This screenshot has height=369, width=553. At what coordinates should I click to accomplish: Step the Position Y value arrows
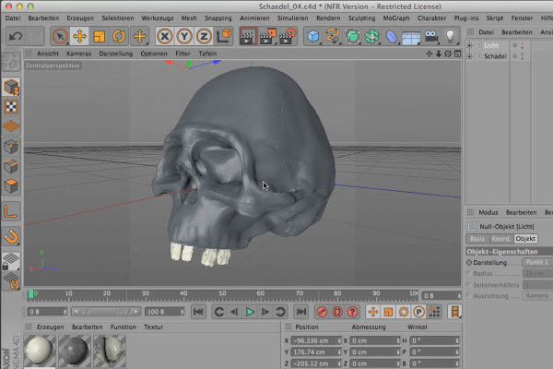point(339,352)
